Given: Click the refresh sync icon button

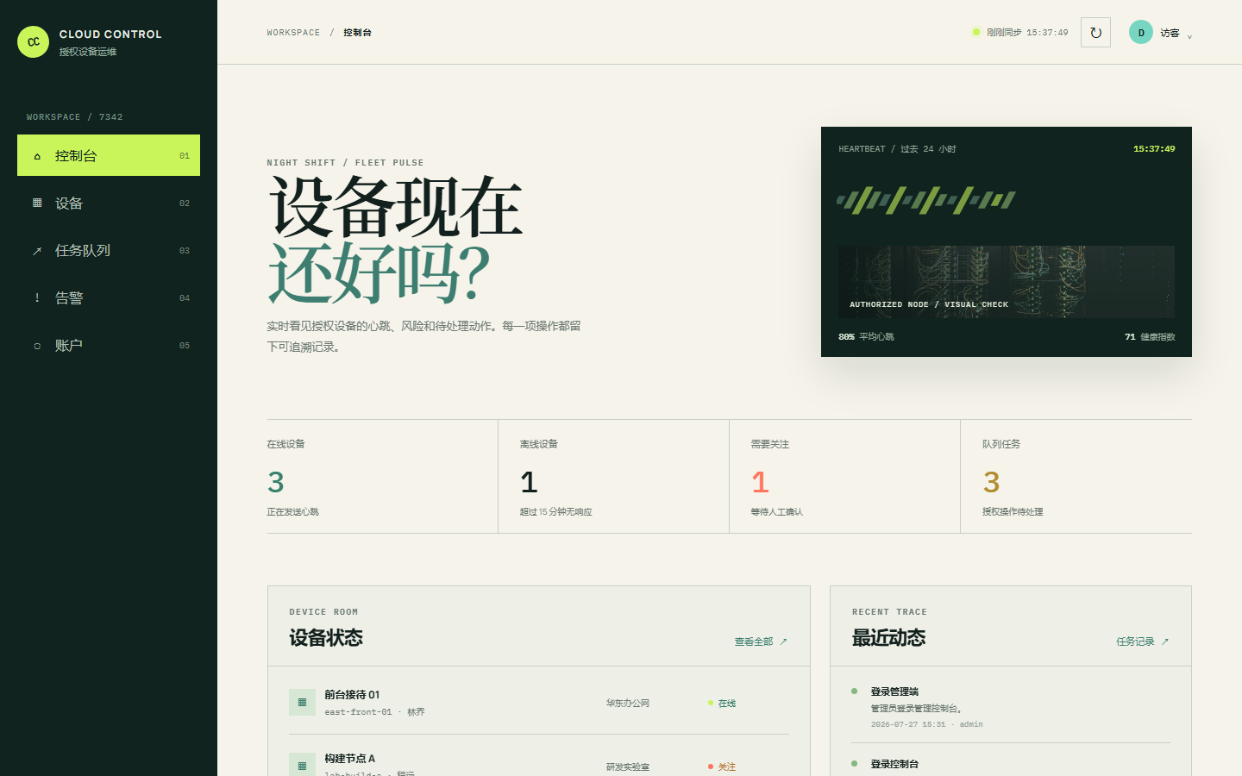Looking at the screenshot, I should (x=1095, y=33).
